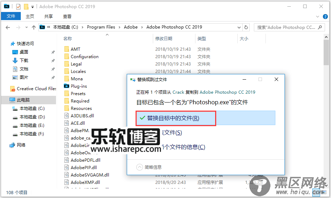Click 本地磁盘 (C:) in address bar

click(x=65, y=27)
